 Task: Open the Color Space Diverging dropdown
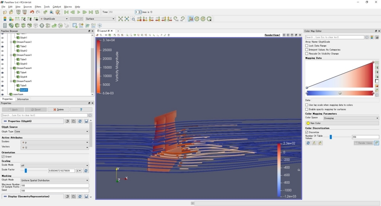point(351,118)
